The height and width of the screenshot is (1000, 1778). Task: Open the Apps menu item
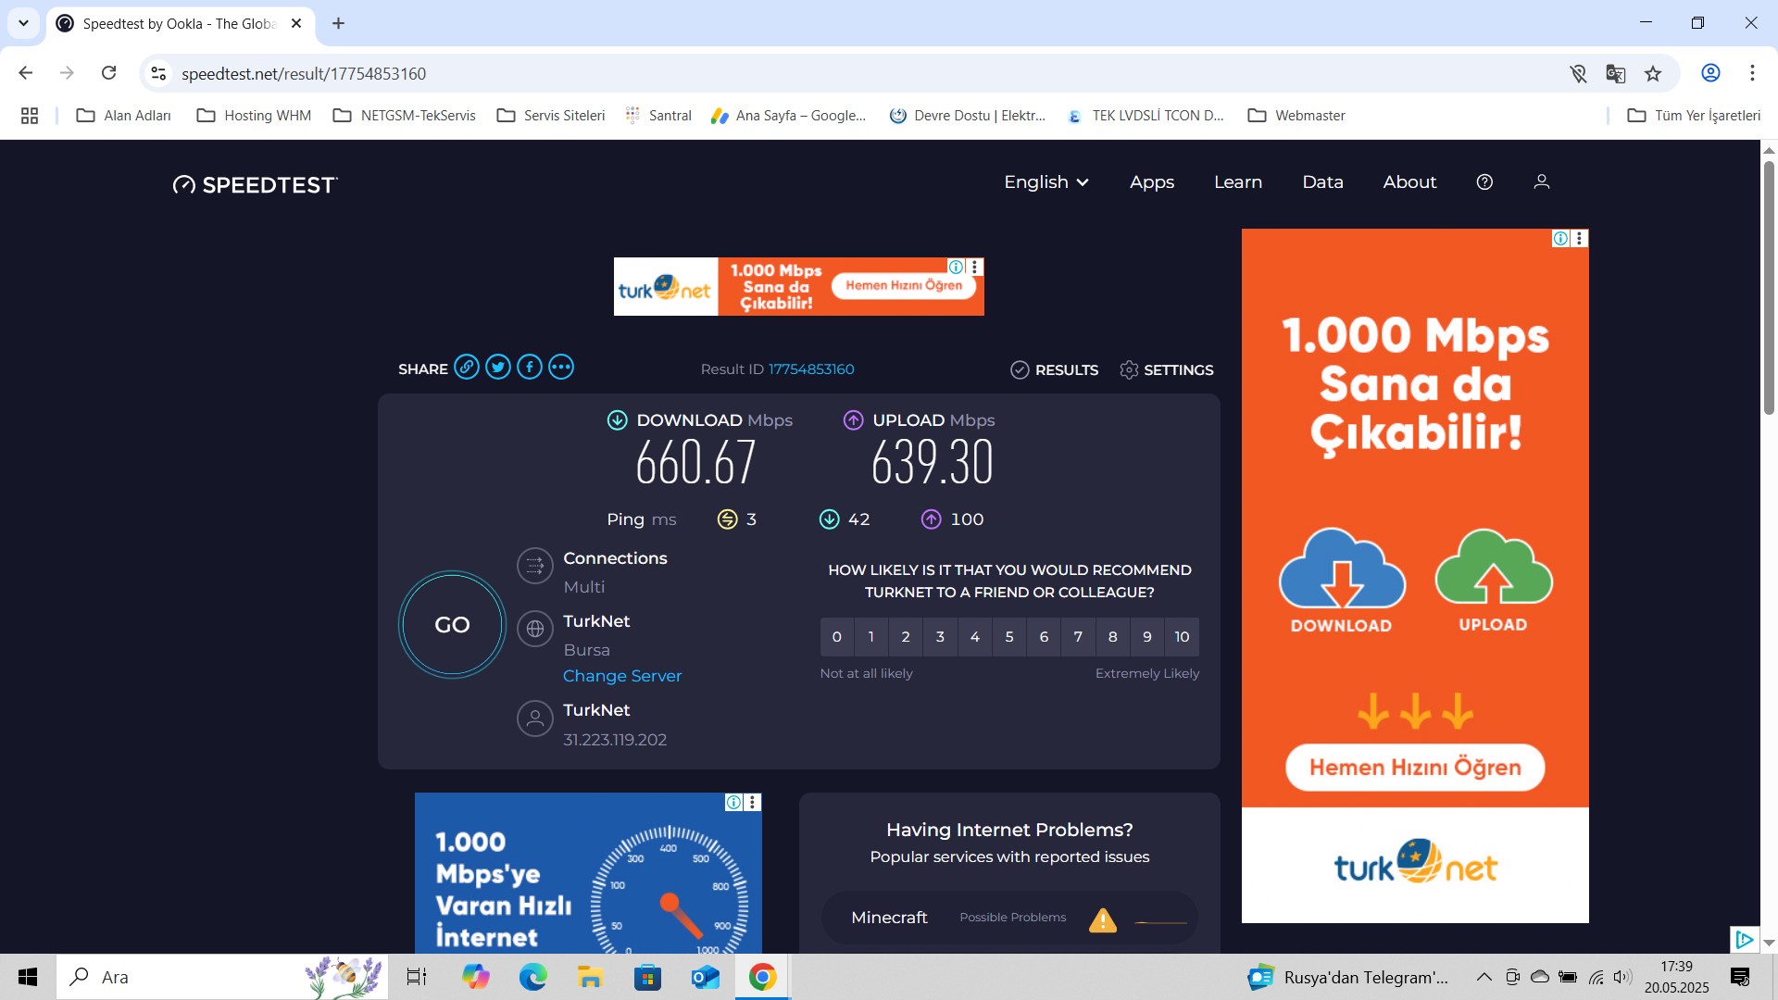tap(1152, 182)
